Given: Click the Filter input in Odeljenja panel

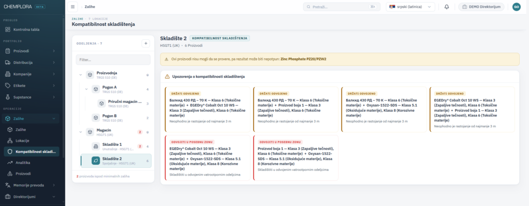Looking at the screenshot, I should pyautogui.click(x=113, y=60).
